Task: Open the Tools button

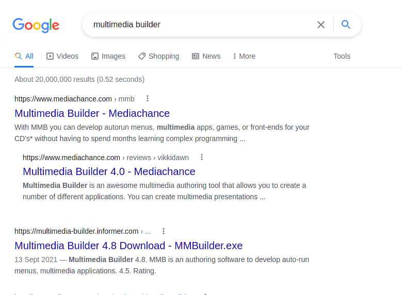Action: pos(342,56)
